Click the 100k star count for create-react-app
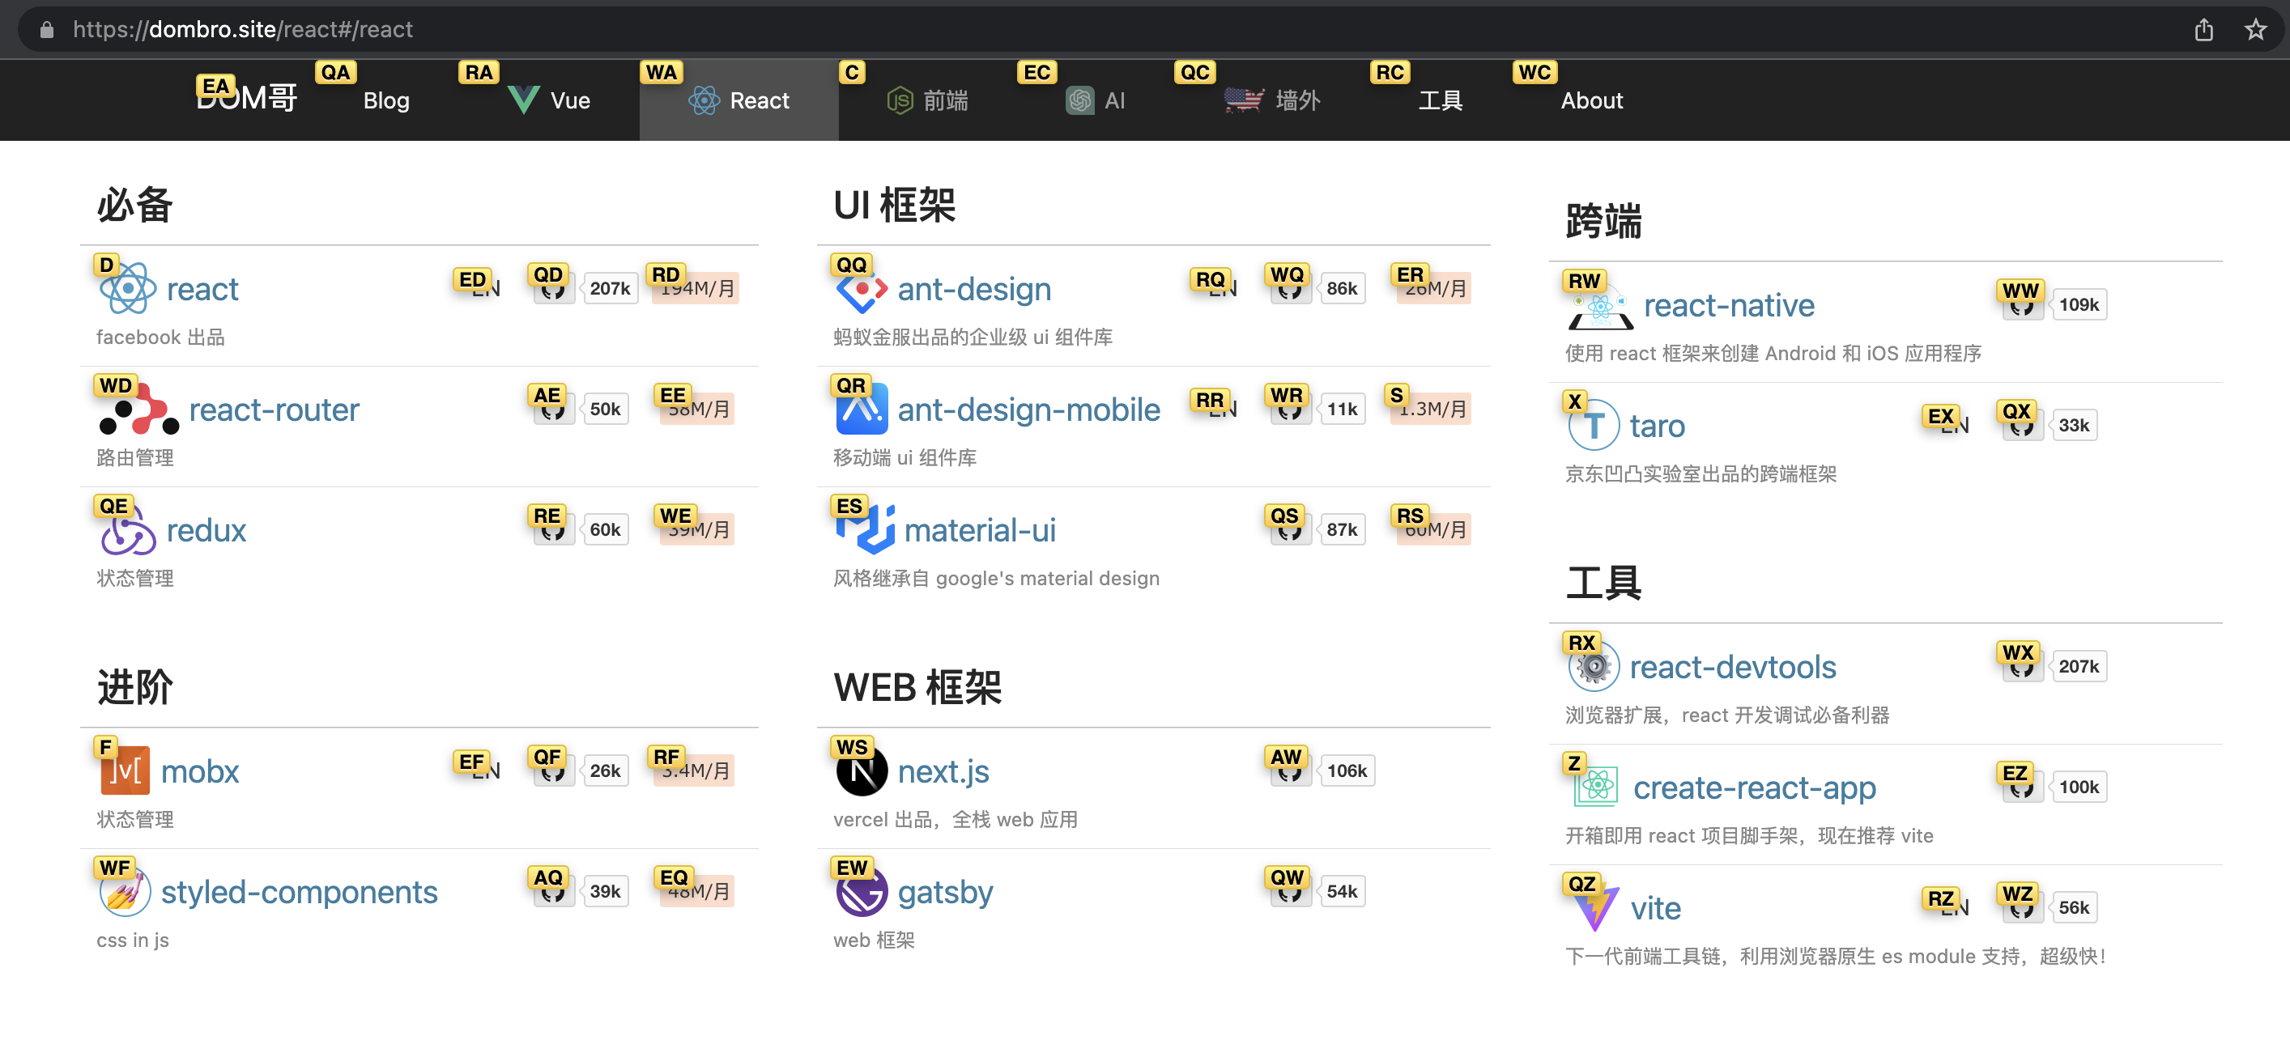Screen dimensions: 2290x1057 point(2079,787)
